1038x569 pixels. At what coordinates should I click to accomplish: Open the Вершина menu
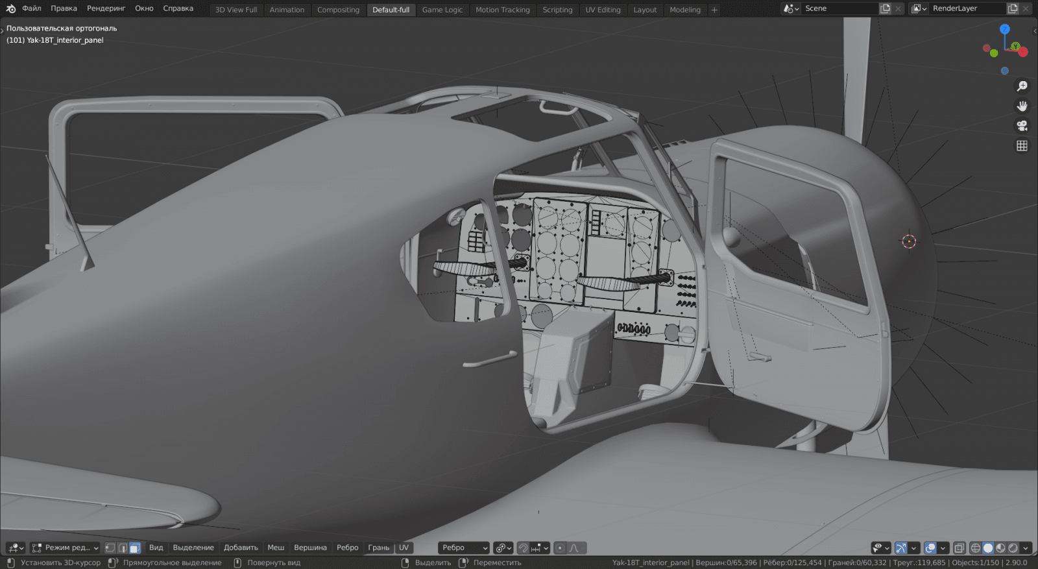pos(310,548)
